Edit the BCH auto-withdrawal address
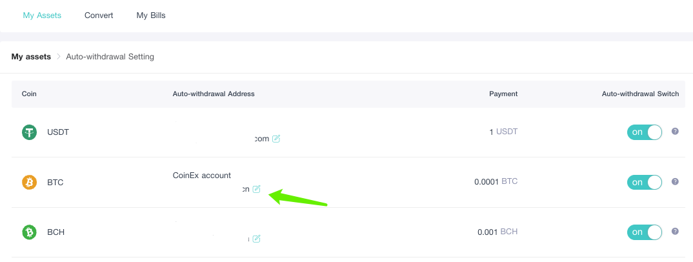 pos(256,239)
